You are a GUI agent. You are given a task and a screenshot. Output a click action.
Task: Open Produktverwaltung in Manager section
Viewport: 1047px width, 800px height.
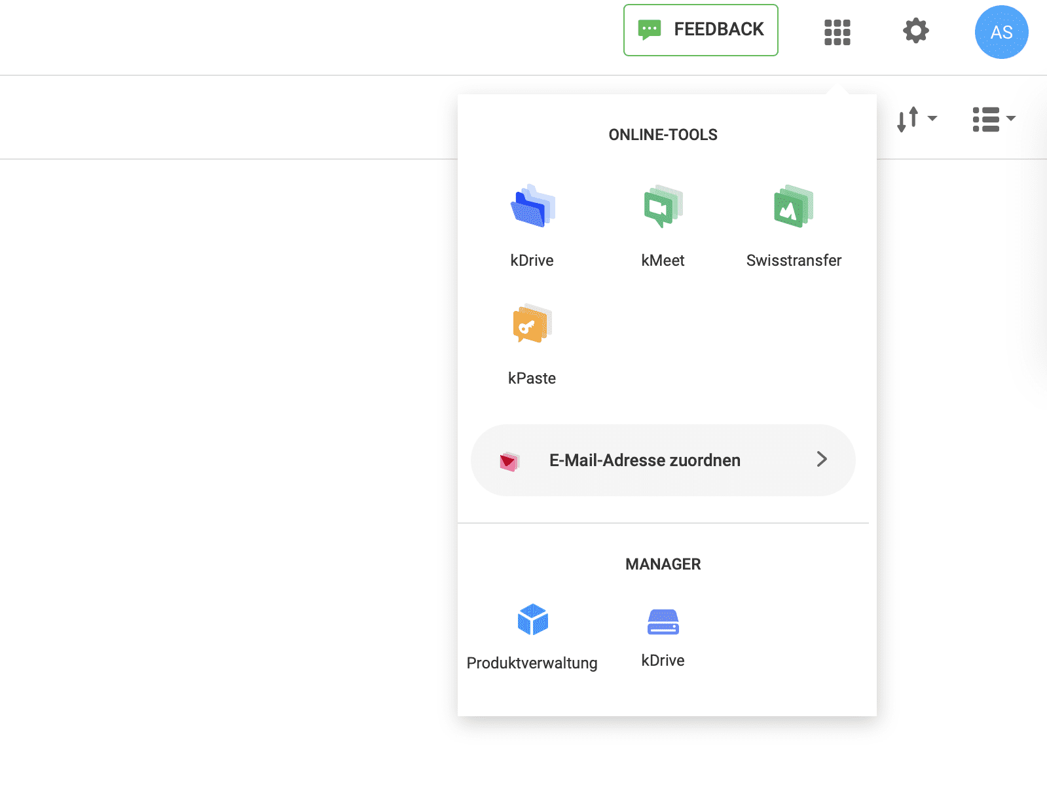(532, 619)
